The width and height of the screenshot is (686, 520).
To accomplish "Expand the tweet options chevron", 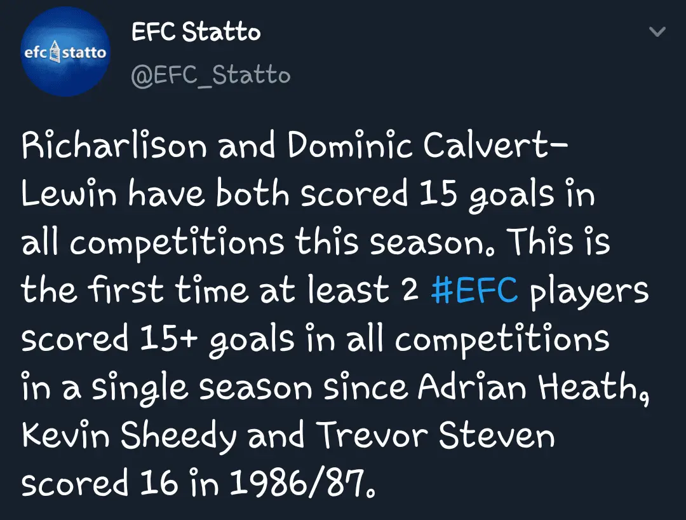I will [x=657, y=32].
